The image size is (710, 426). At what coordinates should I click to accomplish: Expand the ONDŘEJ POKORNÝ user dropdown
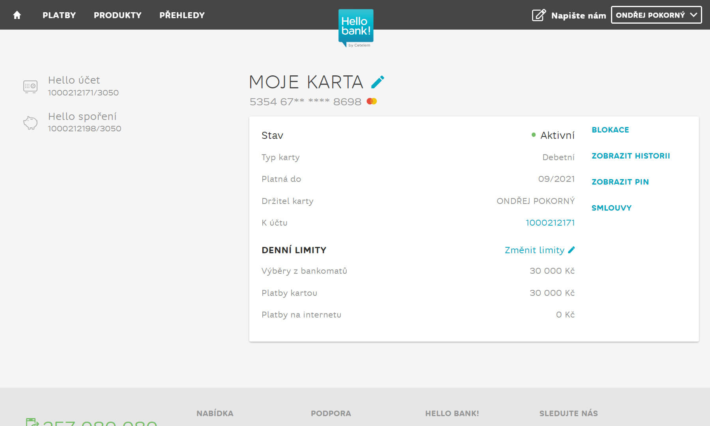tap(656, 15)
